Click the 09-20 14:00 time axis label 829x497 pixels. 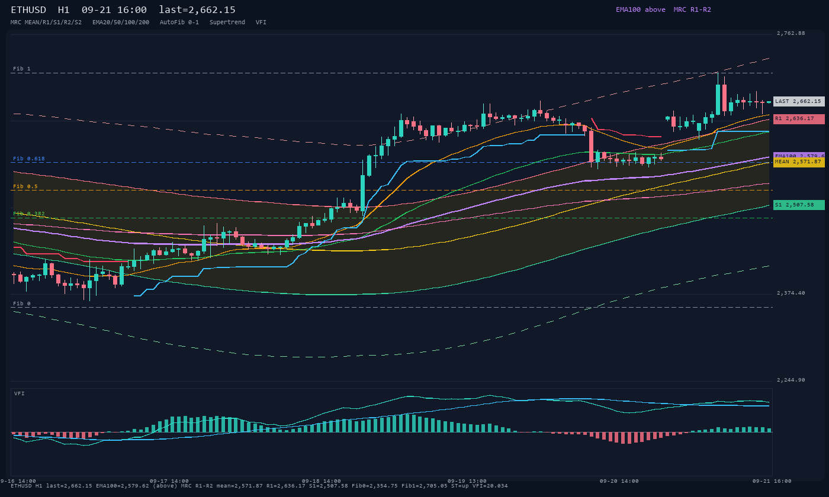click(x=619, y=481)
